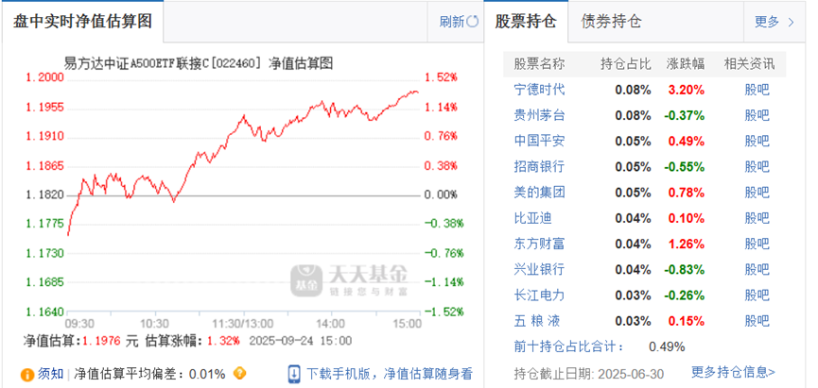818x388 pixels.
Task: Open stock 比亚迪
Action: pyautogui.click(x=532, y=218)
